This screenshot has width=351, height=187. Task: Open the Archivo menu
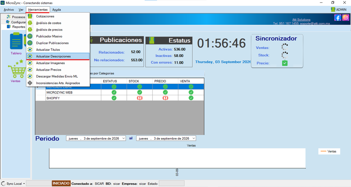[x=9, y=10]
